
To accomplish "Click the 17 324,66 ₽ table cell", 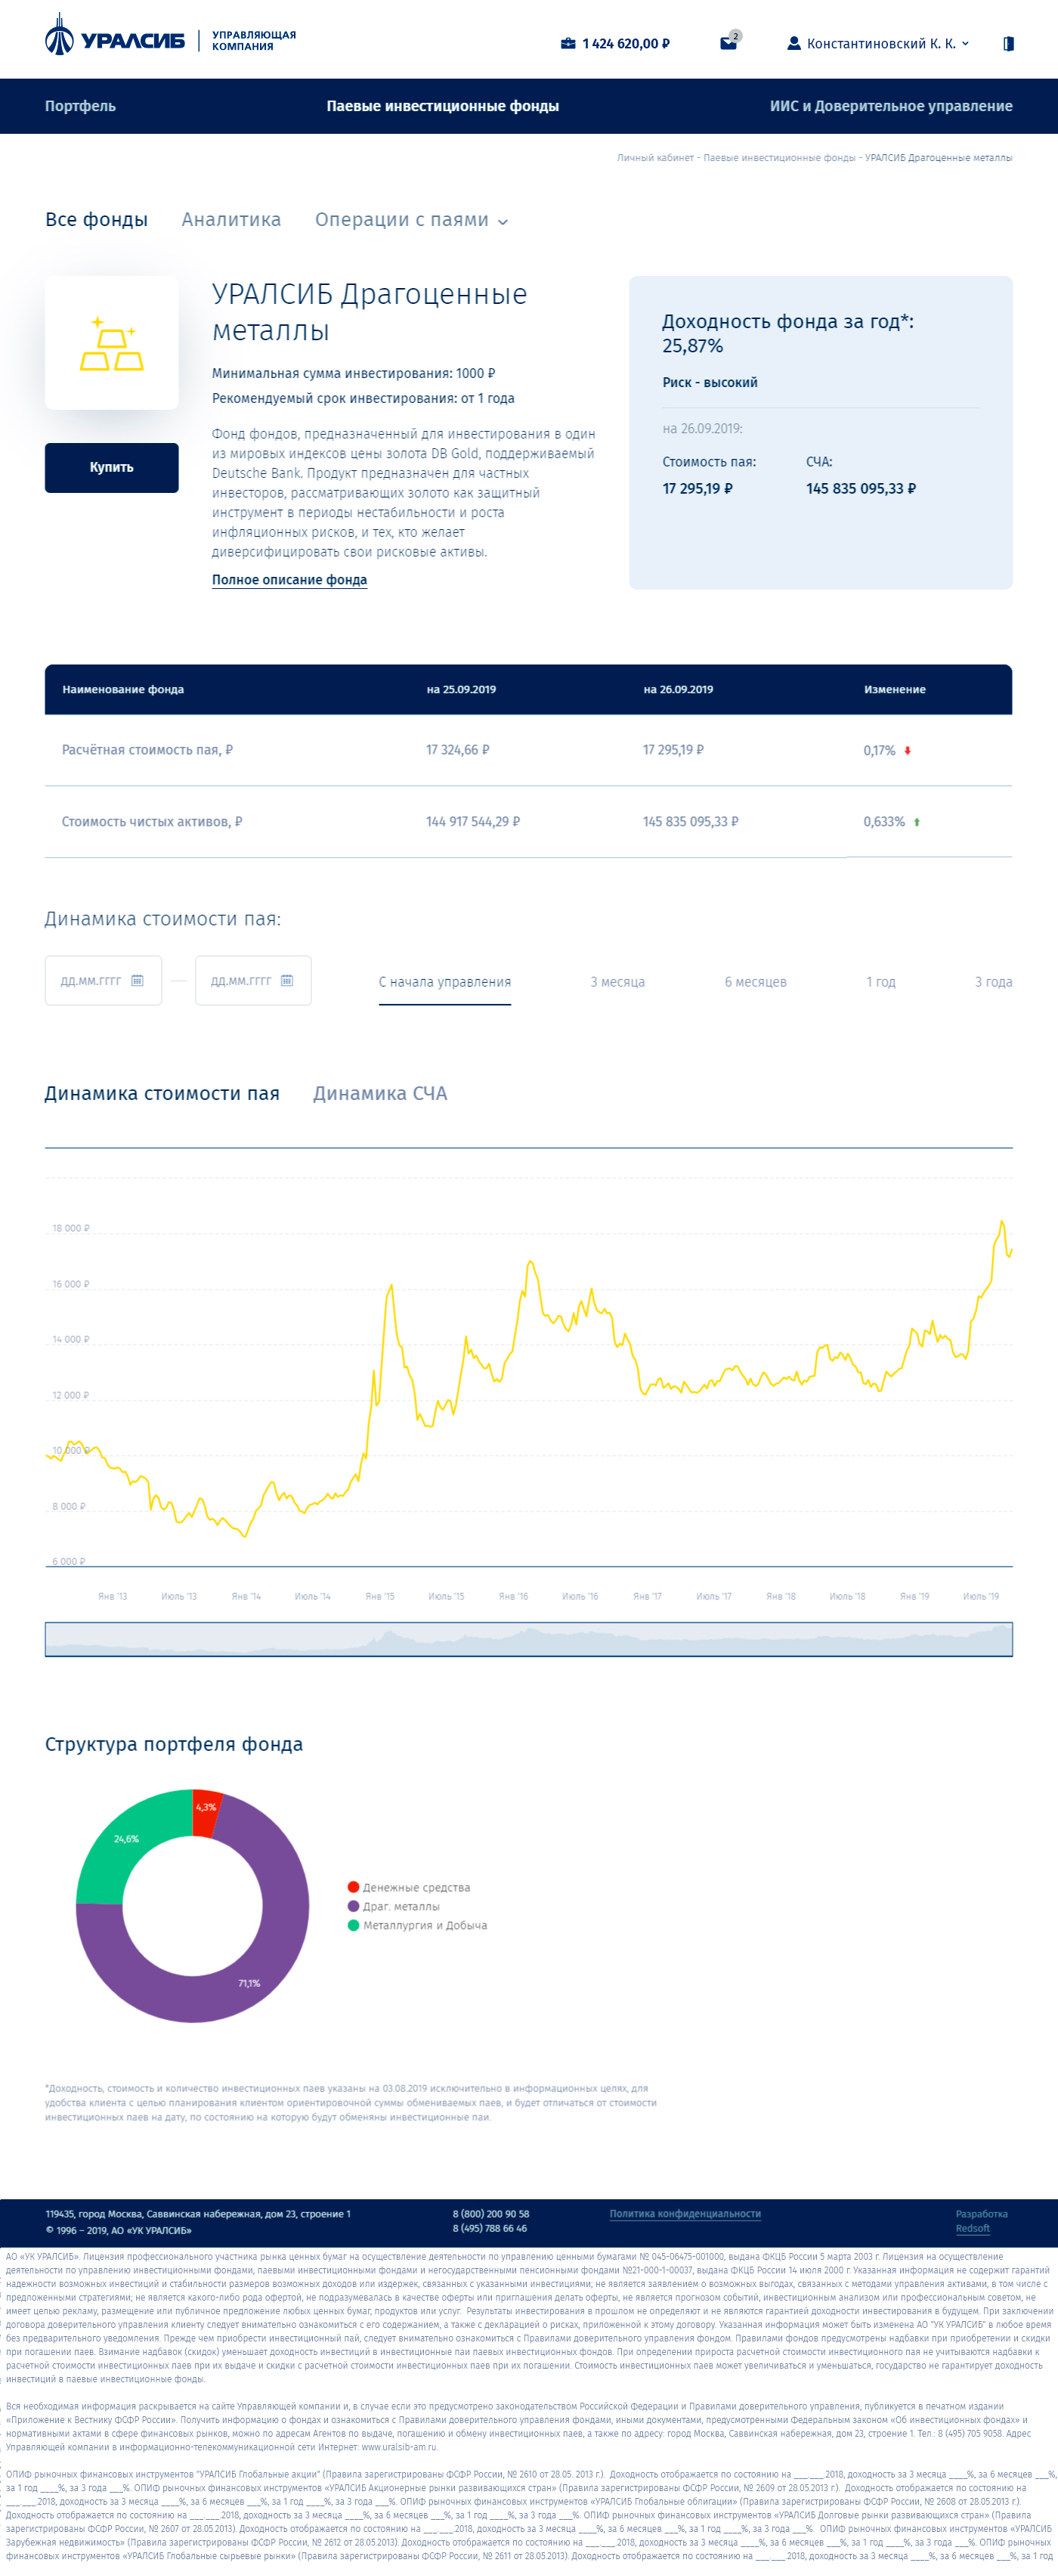I will pyautogui.click(x=458, y=750).
